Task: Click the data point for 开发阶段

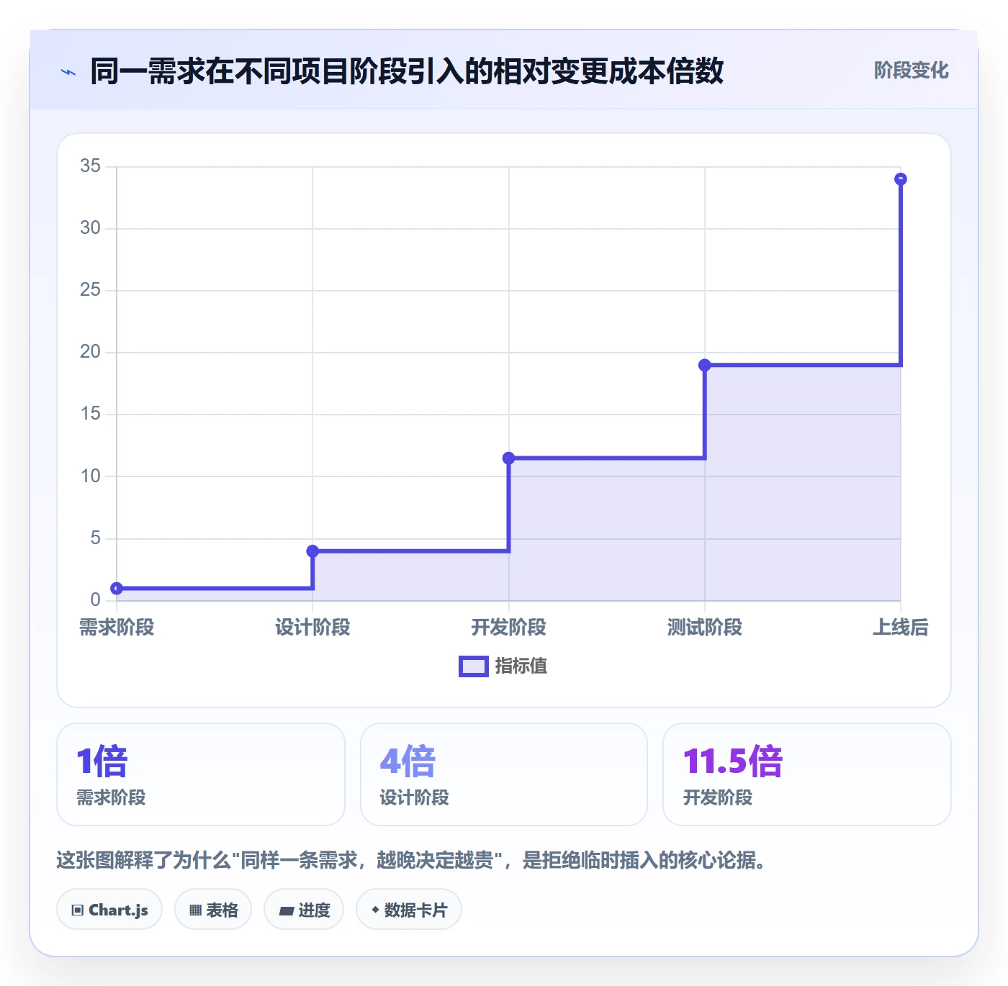Action: tap(508, 458)
